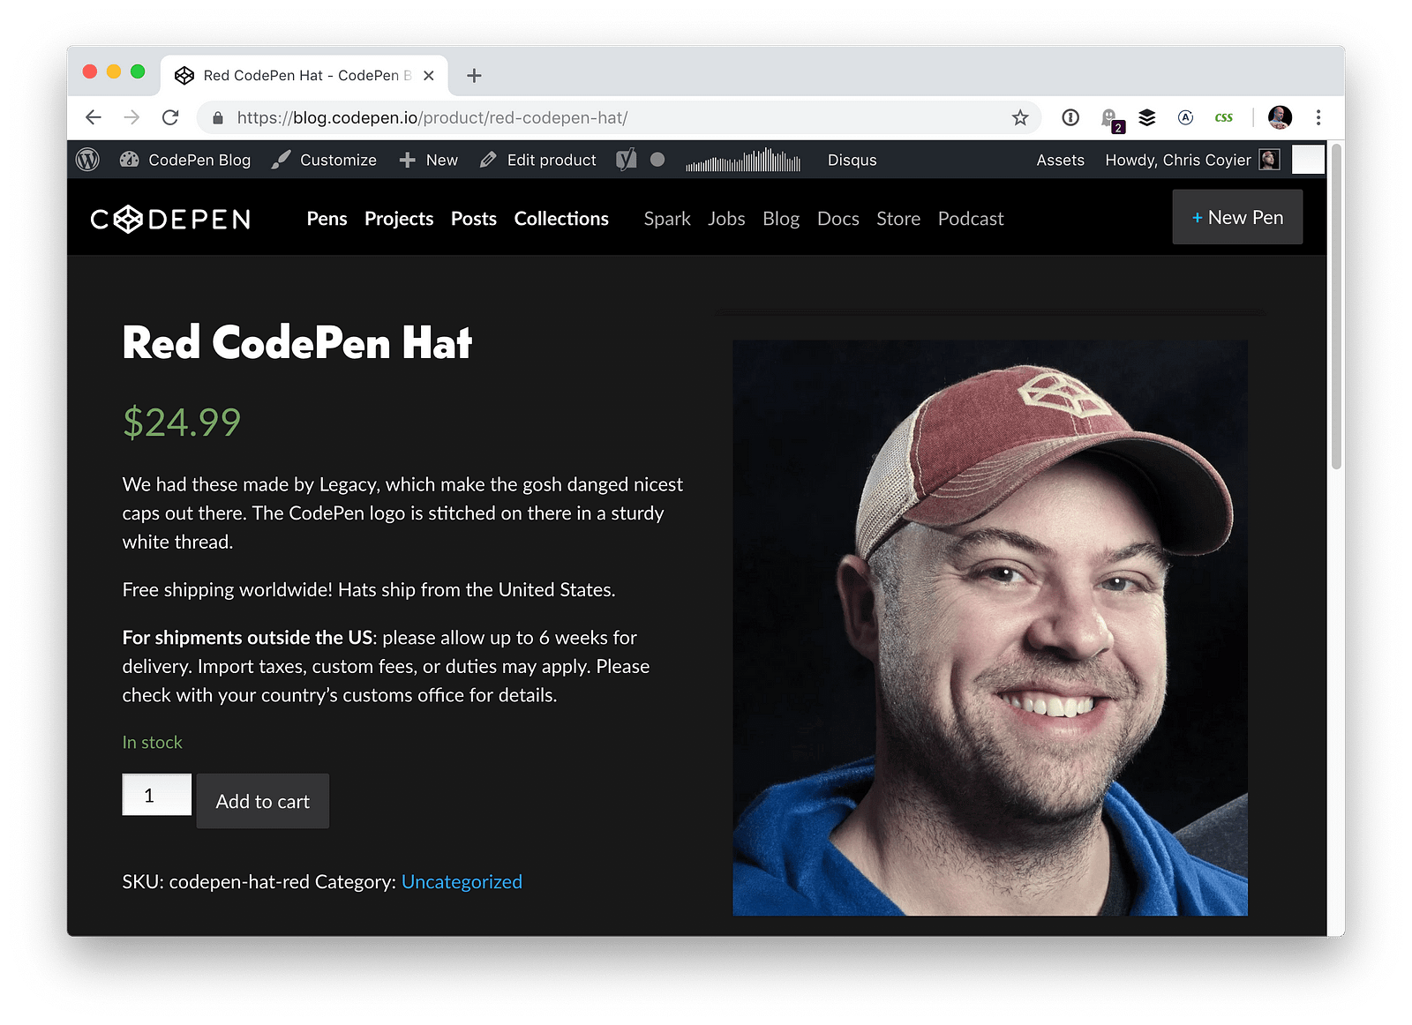Click the In stock status text
The width and height of the screenshot is (1412, 1025).
pyautogui.click(x=153, y=743)
